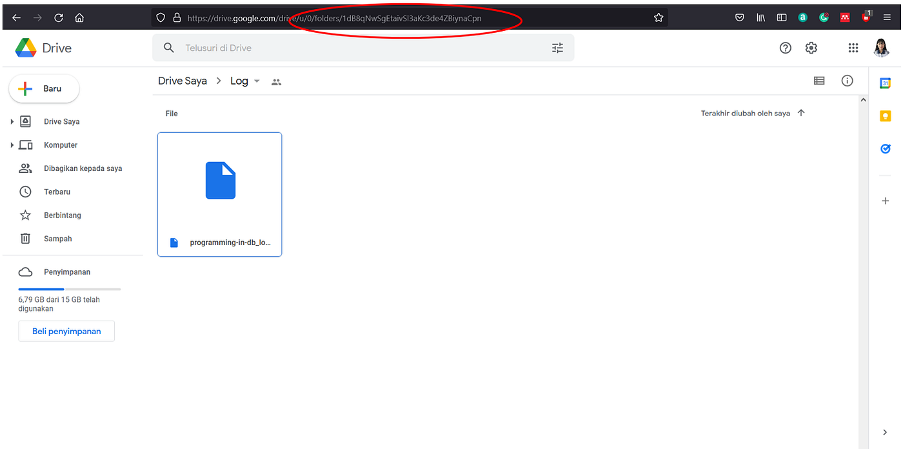
Task: Open Sampah from the sidebar
Action: click(x=57, y=238)
